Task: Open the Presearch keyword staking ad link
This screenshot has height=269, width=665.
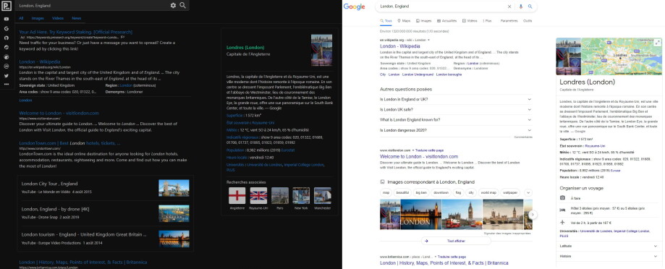Action: click(x=75, y=32)
